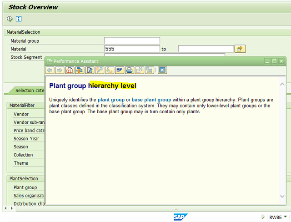Follow the 'base plant group' link
Image resolution: width=291 pixels, height=222 pixels.
point(151,100)
